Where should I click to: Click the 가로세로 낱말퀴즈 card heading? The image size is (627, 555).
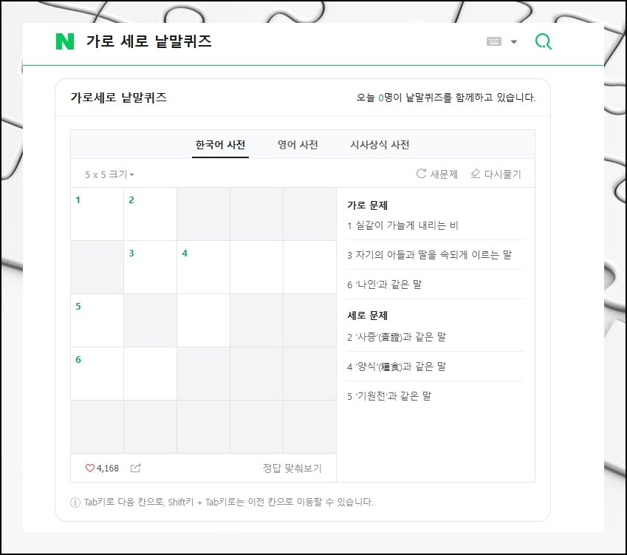(119, 98)
